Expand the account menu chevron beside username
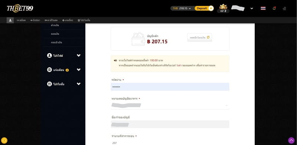Viewport: 297px width, 145px height. [252, 8]
